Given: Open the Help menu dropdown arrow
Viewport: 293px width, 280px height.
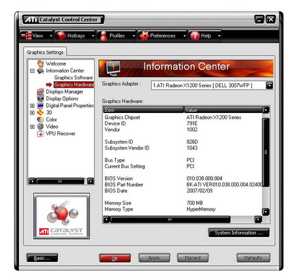Looking at the screenshot, I should pos(219,36).
